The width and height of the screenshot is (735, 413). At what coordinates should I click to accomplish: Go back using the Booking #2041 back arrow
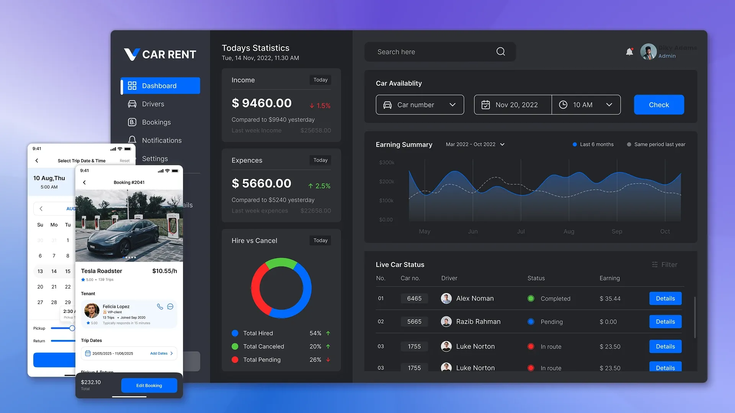pos(84,182)
